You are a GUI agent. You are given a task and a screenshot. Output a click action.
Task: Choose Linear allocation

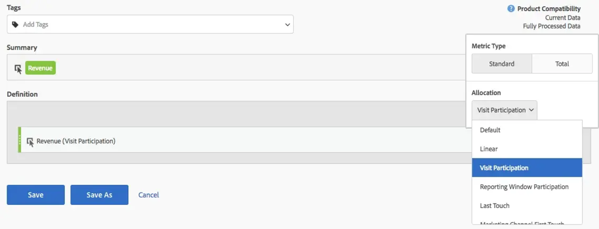489,149
